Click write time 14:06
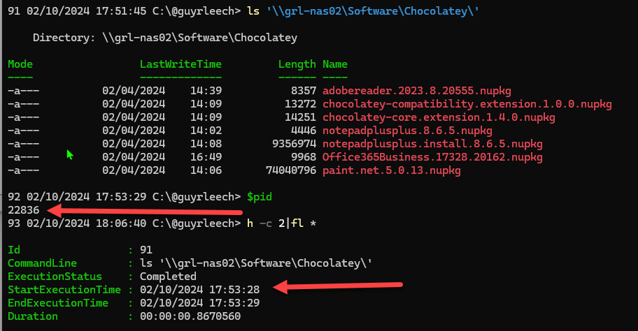Screen dimensions: 638x331 pyautogui.click(x=206, y=170)
